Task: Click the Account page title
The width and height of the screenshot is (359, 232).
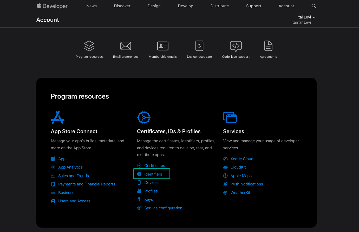Action: (x=48, y=20)
